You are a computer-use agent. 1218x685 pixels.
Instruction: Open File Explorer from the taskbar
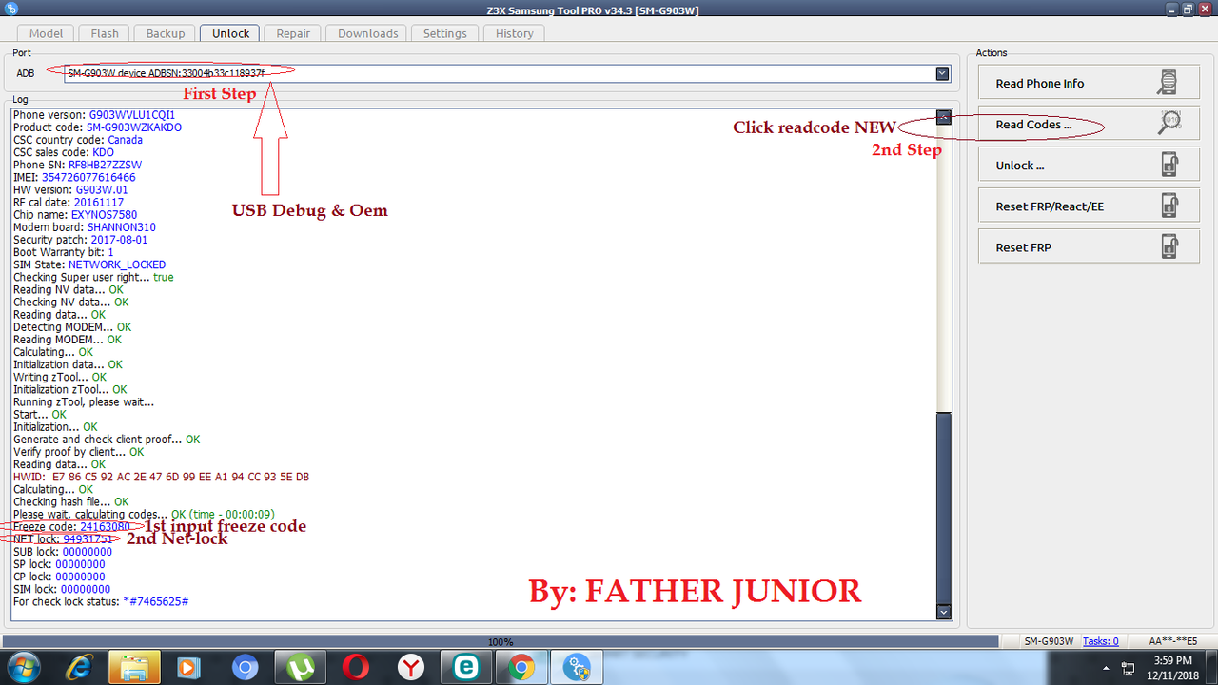134,668
